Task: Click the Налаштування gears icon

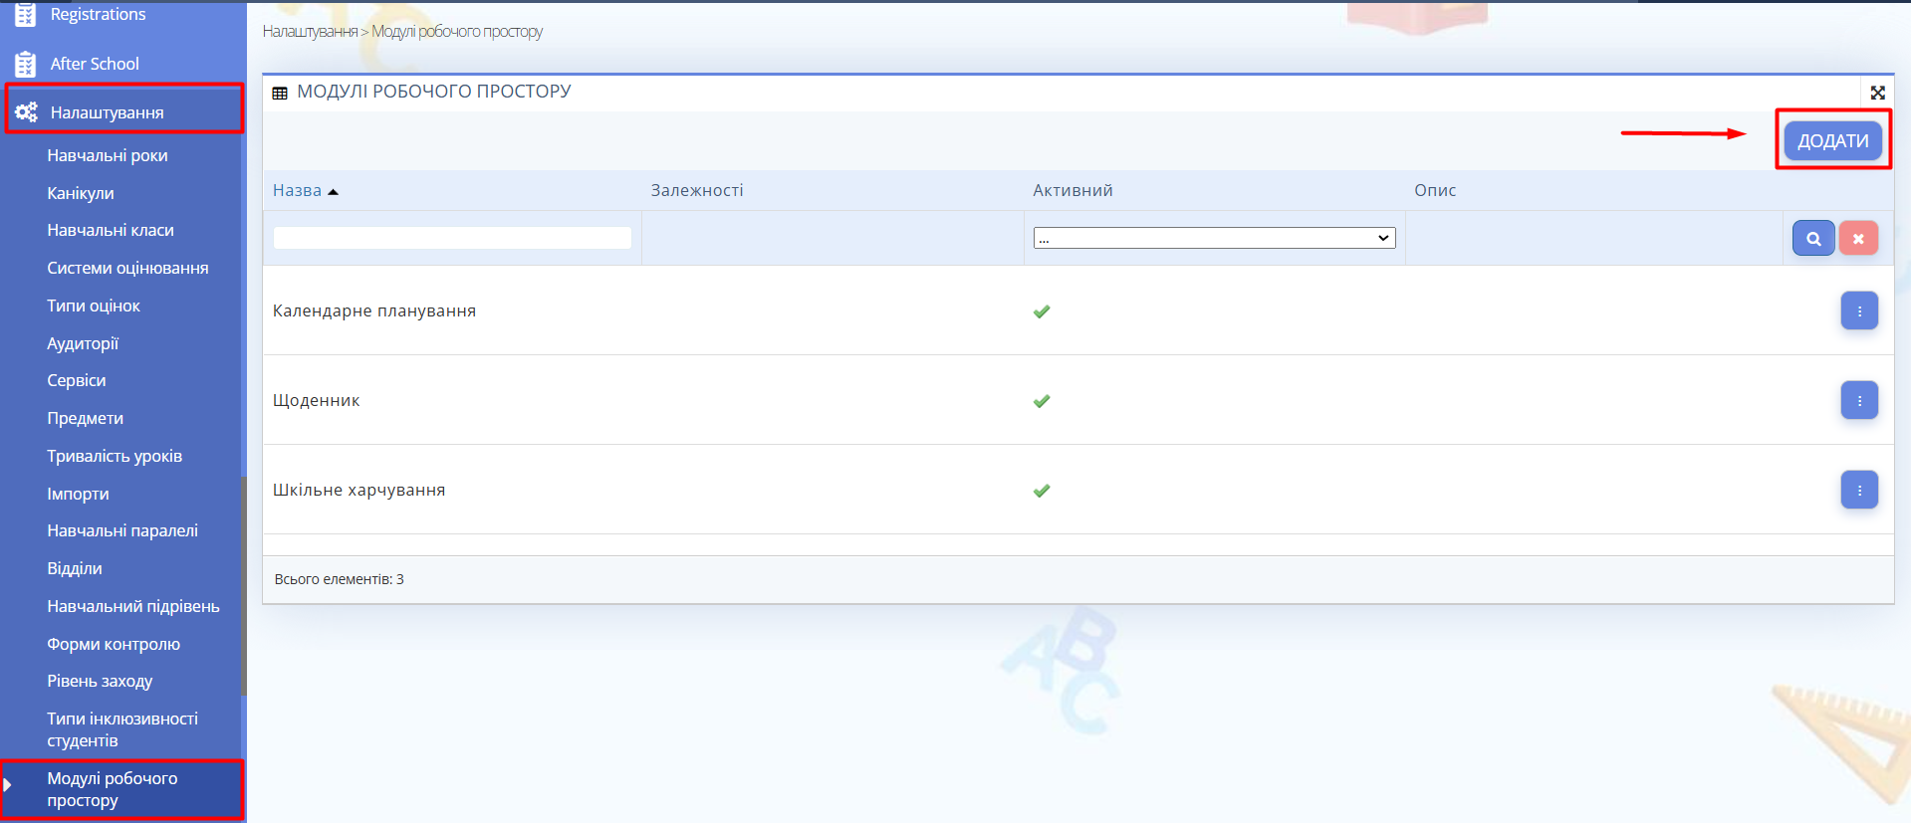Action: (x=26, y=112)
